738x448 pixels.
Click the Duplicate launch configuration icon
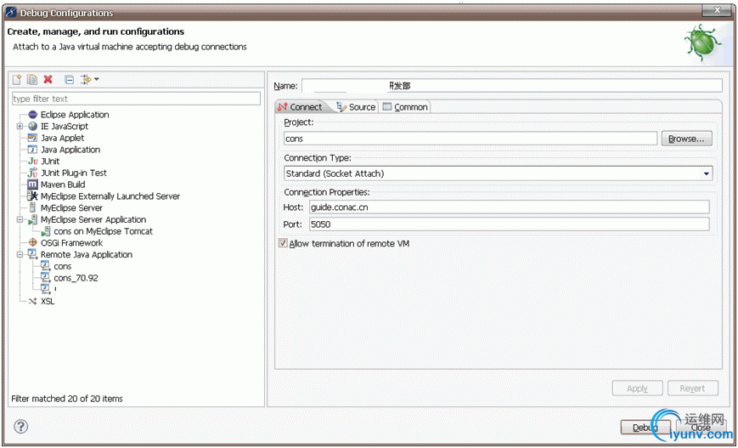click(32, 80)
